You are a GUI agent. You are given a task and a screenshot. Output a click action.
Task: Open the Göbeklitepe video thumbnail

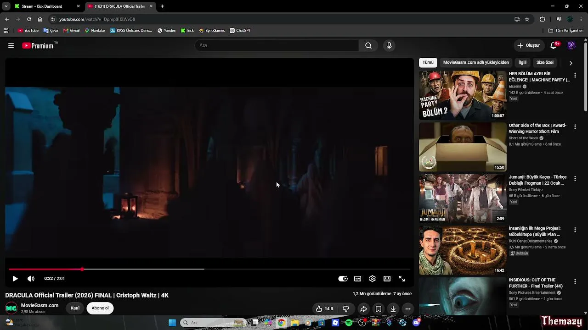[x=463, y=250]
